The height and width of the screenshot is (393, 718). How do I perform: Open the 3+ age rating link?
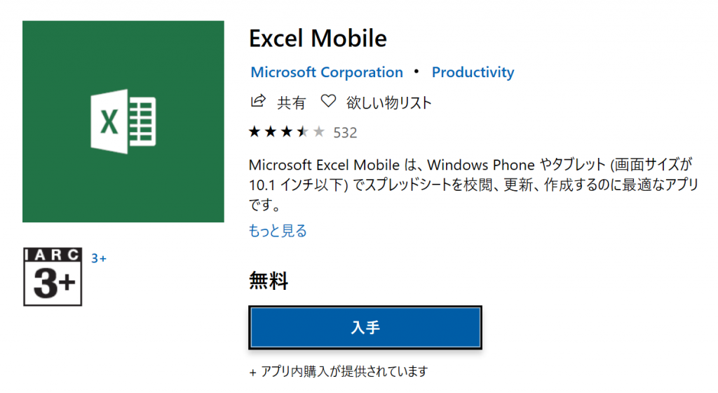click(99, 258)
